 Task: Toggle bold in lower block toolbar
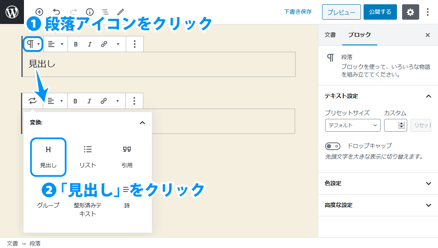click(75, 101)
